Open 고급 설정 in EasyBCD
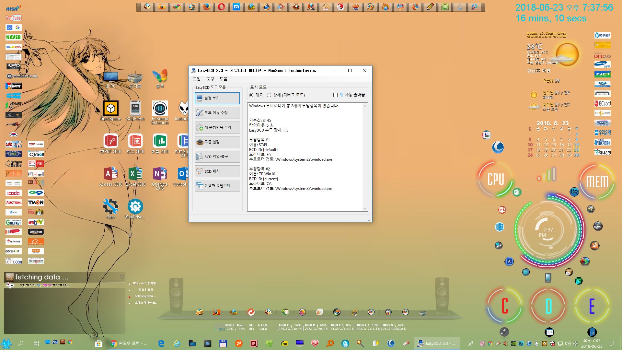 217,142
